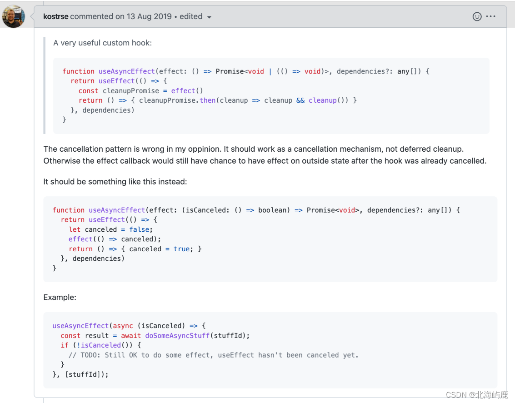The width and height of the screenshot is (515, 403).
Task: Click the 'let canceled = false;' code line
Action: (111, 229)
